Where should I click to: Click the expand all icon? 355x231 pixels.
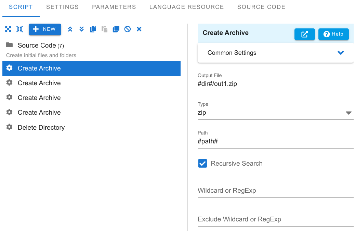(8, 29)
